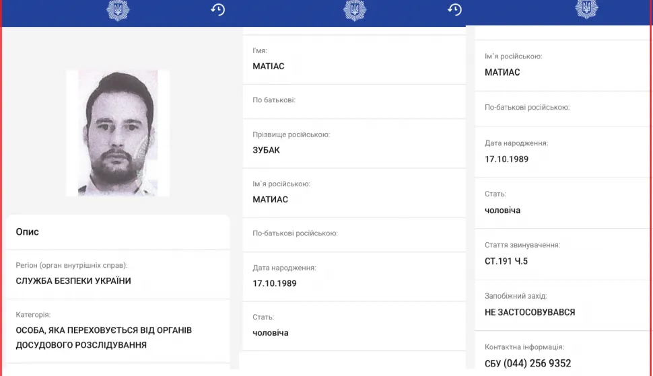Click the police emblem in the left panel header
This screenshot has height=376, width=653.
pyautogui.click(x=118, y=10)
